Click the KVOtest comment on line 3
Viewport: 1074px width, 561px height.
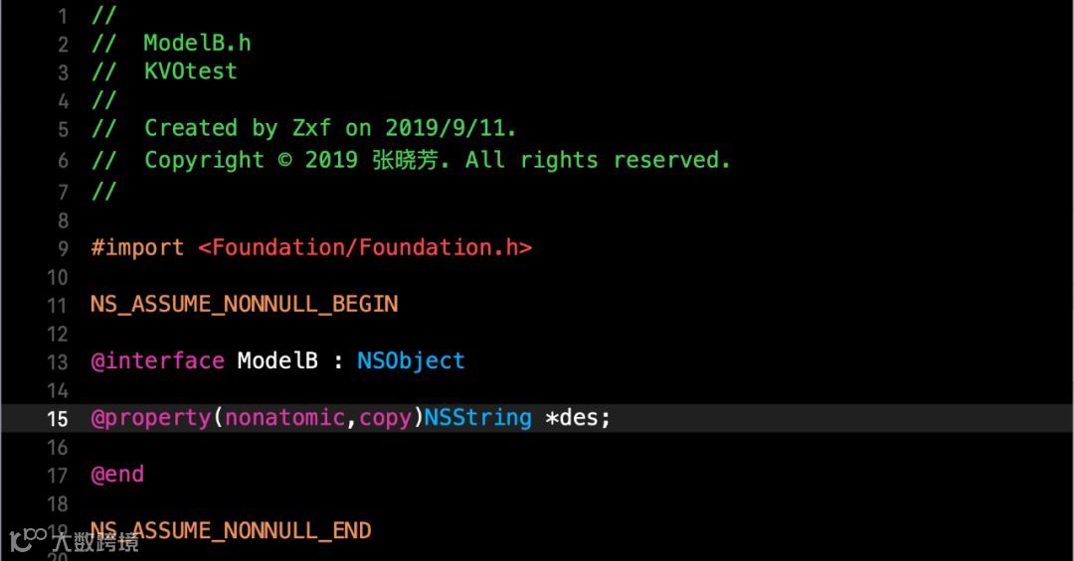coord(190,71)
